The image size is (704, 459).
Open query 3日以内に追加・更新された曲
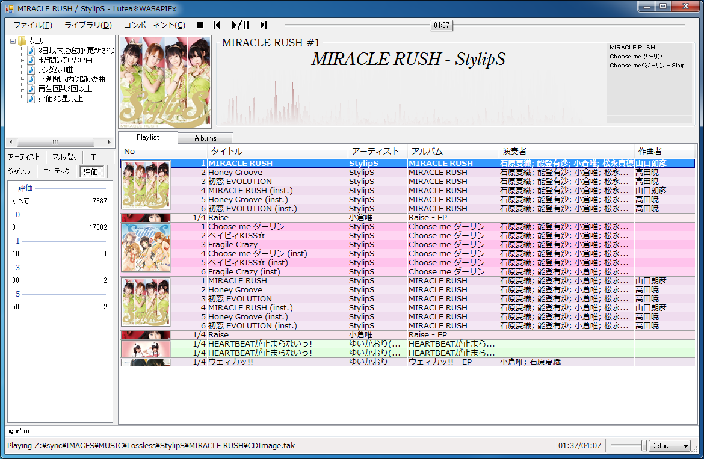click(x=76, y=51)
